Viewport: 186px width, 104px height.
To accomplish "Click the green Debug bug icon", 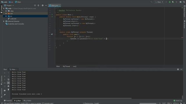I will click(170, 2).
